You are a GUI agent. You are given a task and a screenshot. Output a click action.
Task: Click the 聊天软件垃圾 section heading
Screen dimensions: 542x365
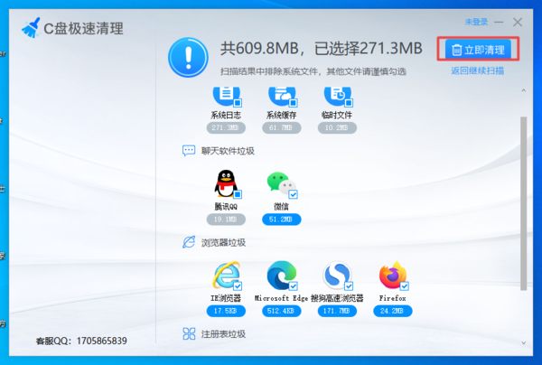click(228, 151)
